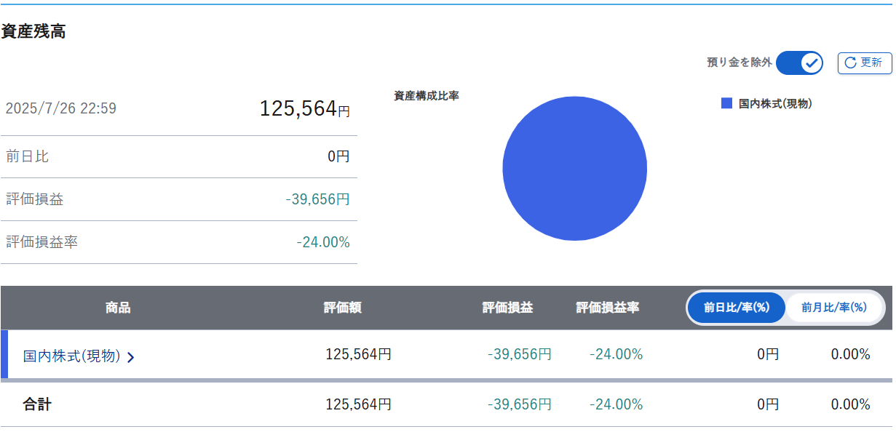896x432 pixels.
Task: Click the 合計 row label
Action: (37, 404)
